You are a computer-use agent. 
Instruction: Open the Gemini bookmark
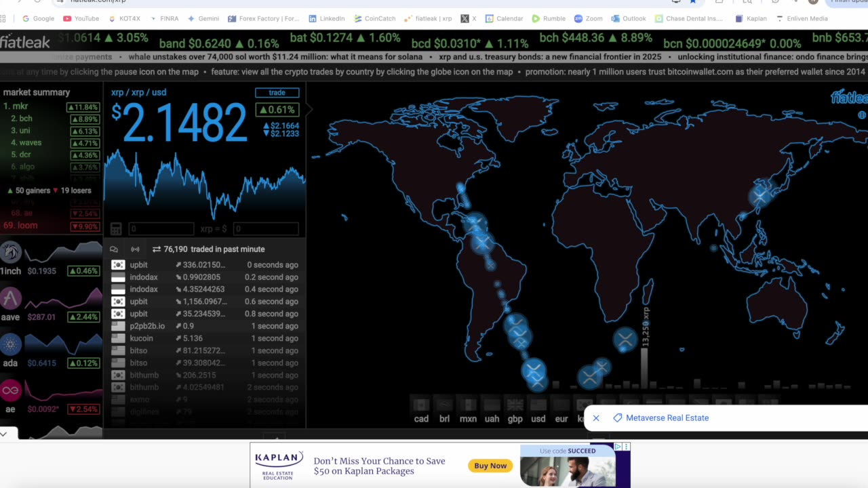[x=203, y=18]
